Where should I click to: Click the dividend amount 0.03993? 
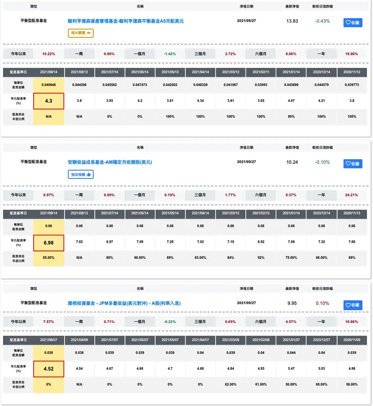(261, 85)
